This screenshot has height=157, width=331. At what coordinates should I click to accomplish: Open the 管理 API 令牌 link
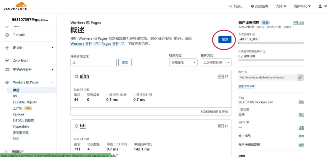(x=246, y=86)
